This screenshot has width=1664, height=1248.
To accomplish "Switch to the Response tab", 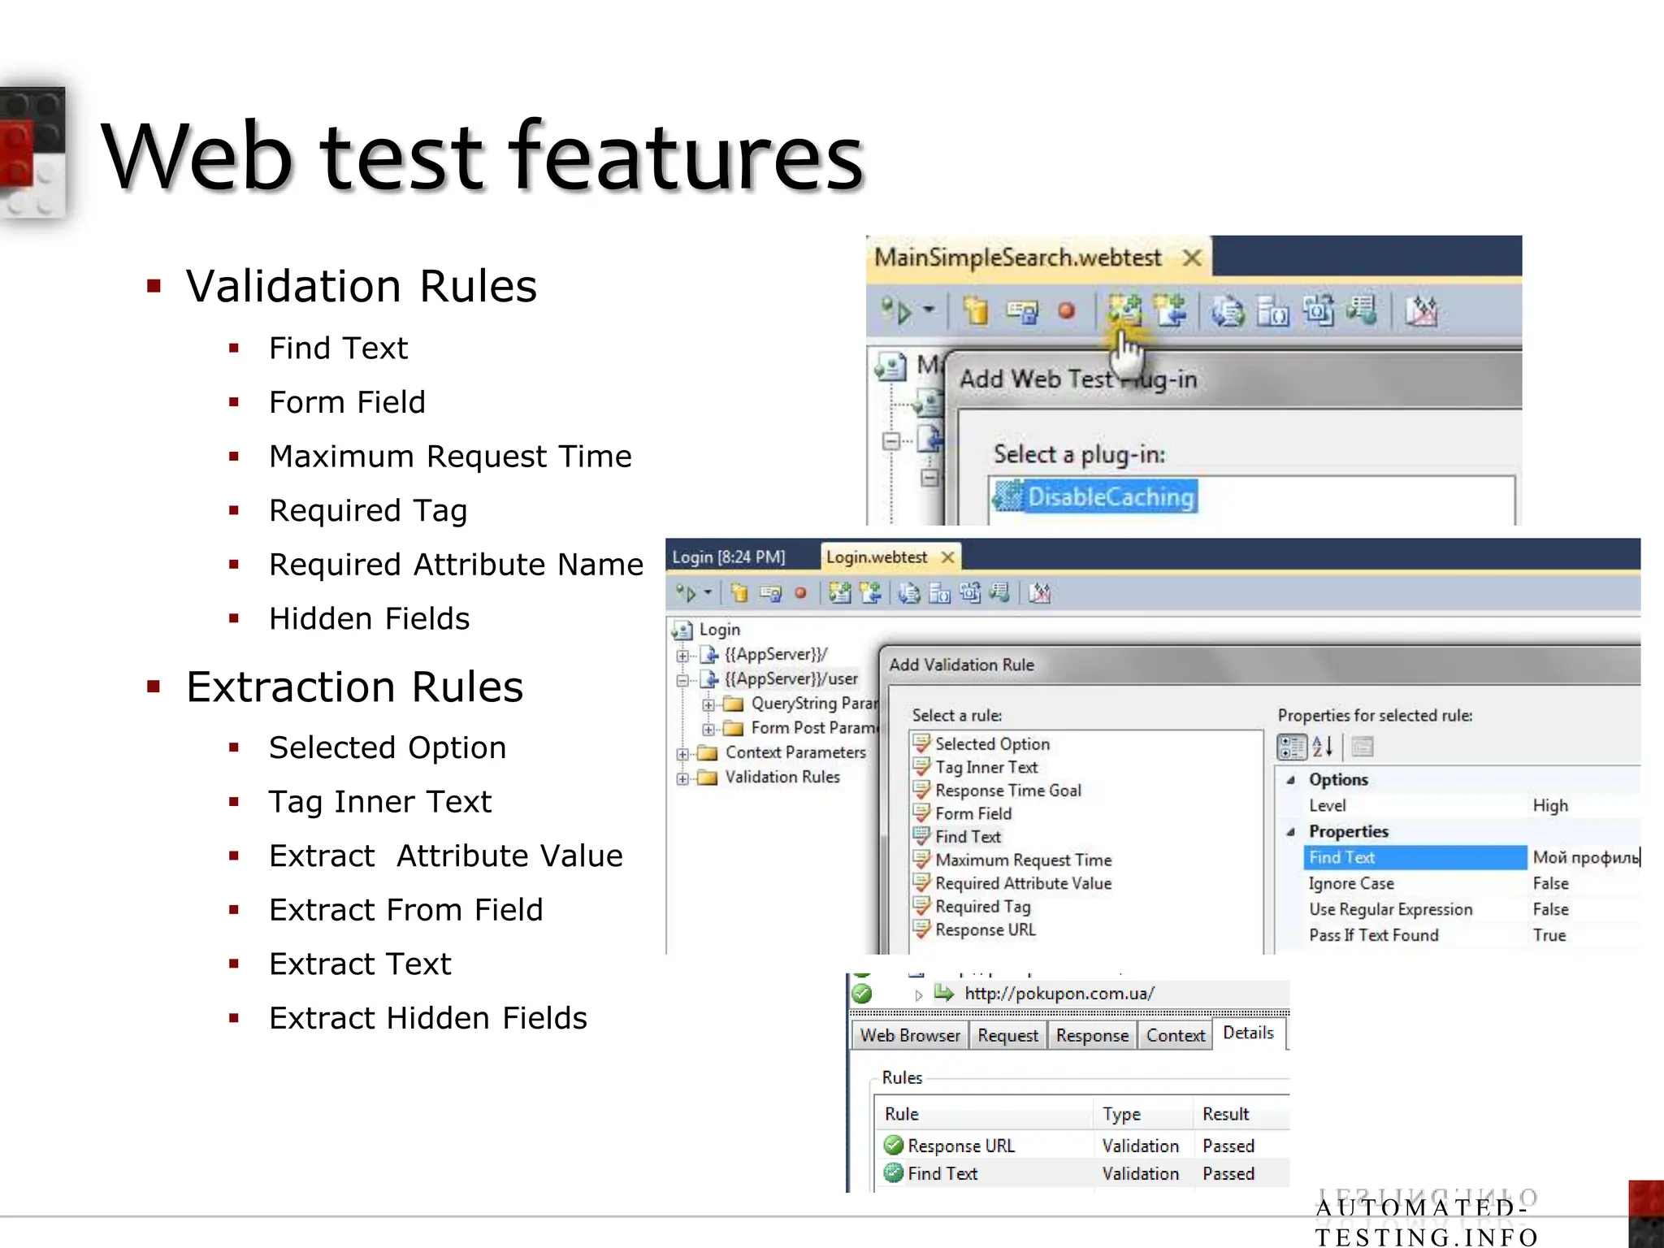I will point(1092,1035).
